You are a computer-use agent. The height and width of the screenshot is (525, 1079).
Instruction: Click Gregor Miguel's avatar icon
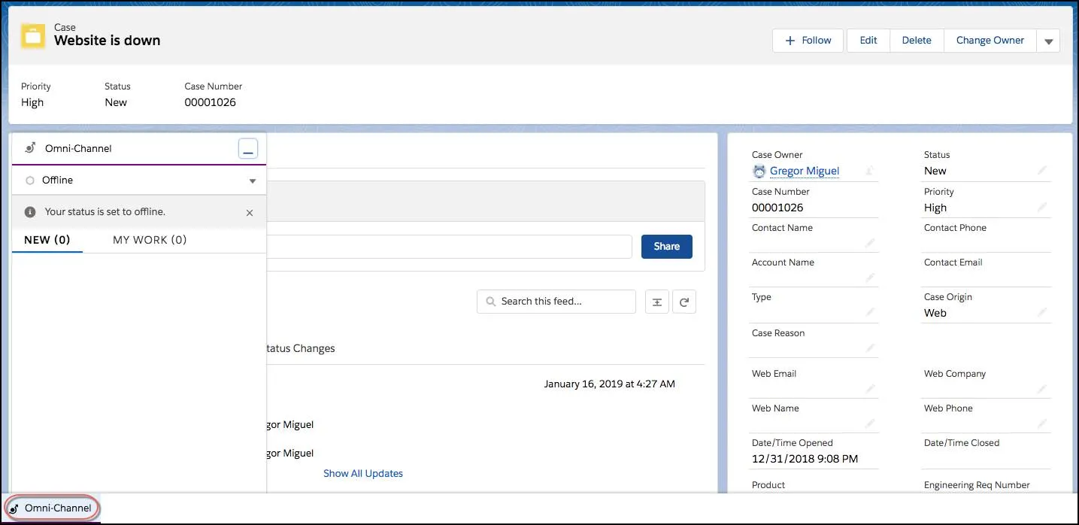pyautogui.click(x=758, y=171)
